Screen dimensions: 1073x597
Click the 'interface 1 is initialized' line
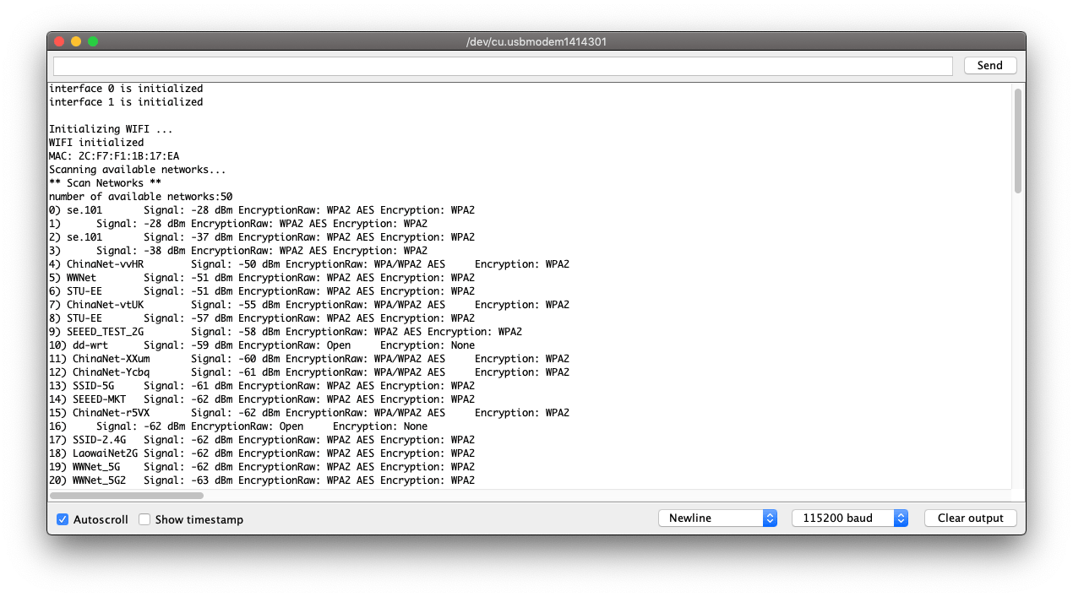[x=126, y=102]
